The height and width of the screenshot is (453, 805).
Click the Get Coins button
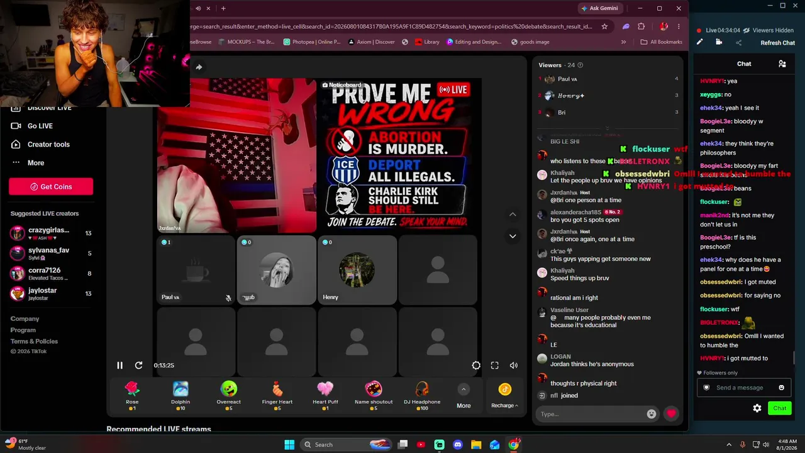point(51,186)
